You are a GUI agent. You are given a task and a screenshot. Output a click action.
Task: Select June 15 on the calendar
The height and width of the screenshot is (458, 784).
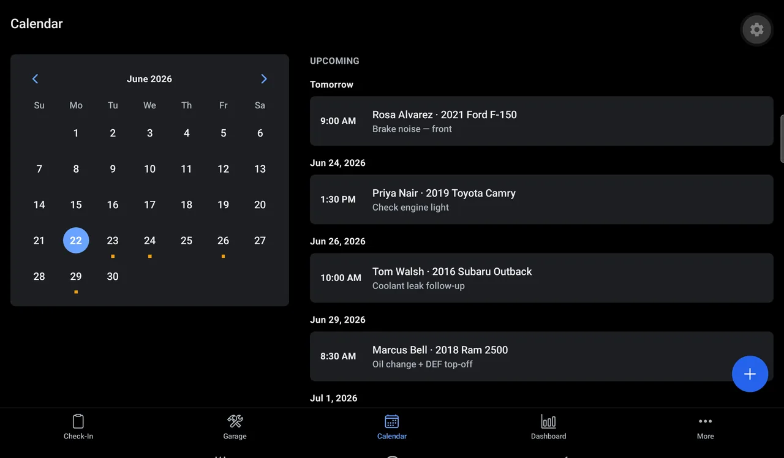(76, 205)
